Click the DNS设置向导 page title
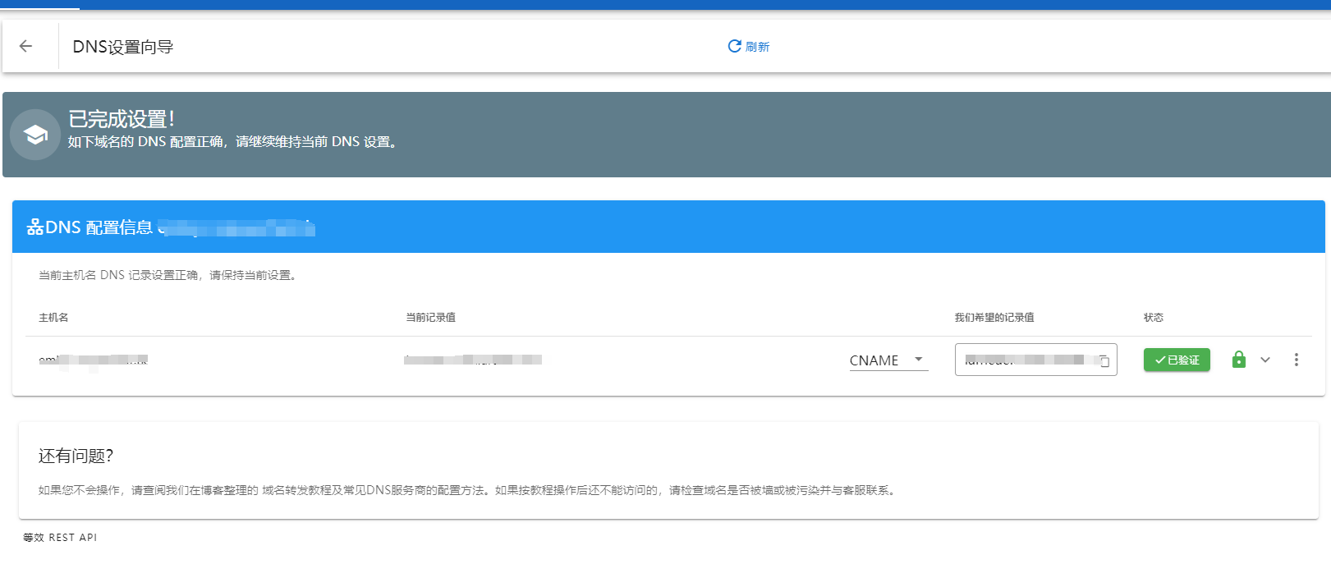Image resolution: width=1331 pixels, height=587 pixels. click(x=123, y=47)
